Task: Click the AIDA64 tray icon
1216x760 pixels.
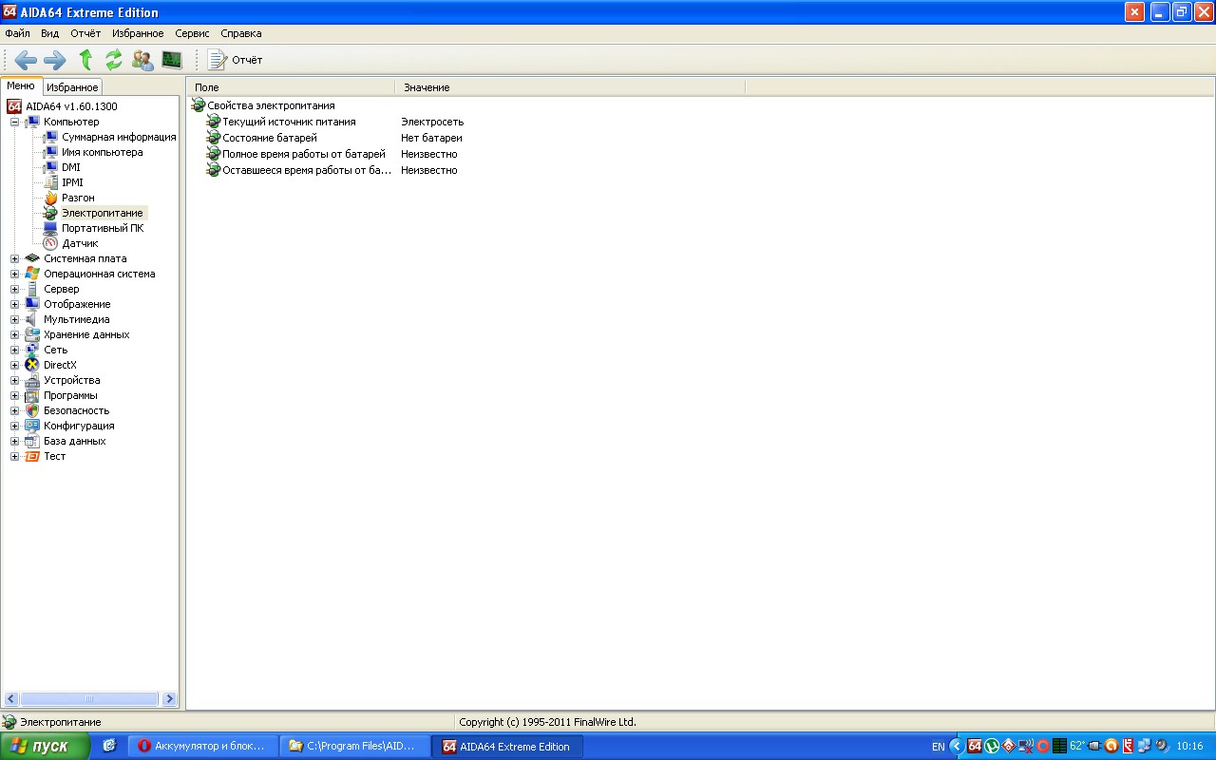Action: click(975, 746)
